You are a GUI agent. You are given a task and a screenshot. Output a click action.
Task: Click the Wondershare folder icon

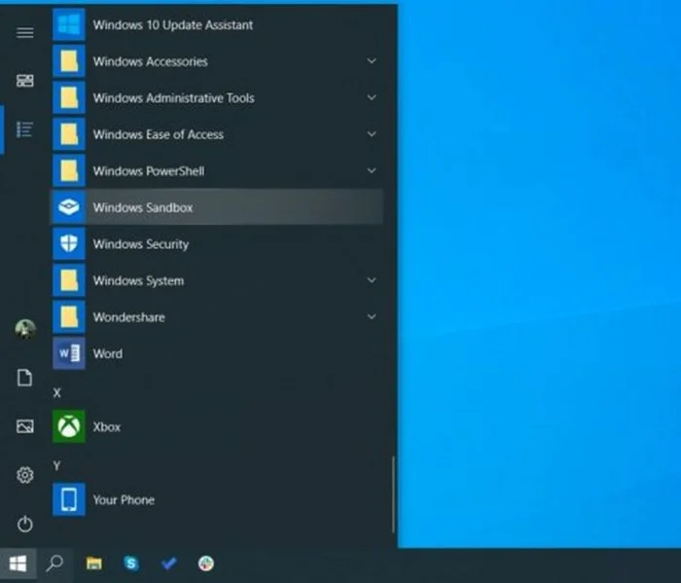69,316
